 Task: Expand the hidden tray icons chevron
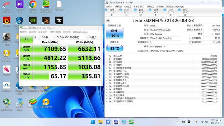178,122
